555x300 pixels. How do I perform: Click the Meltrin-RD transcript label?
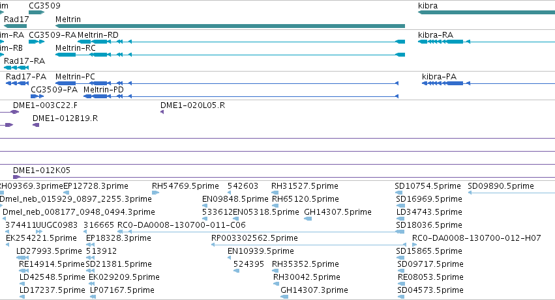click(x=98, y=35)
